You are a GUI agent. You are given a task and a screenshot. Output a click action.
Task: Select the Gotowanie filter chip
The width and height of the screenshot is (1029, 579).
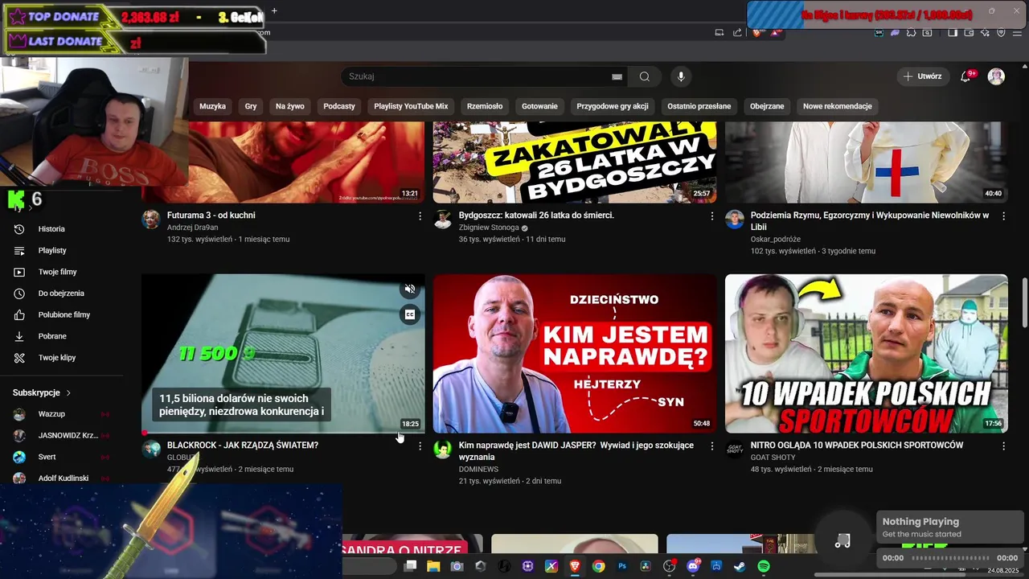coord(539,106)
